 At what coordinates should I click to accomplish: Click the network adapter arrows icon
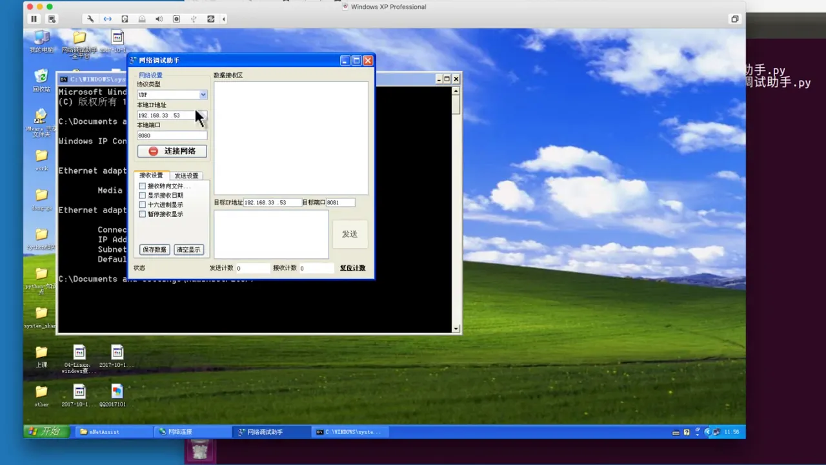pos(108,19)
